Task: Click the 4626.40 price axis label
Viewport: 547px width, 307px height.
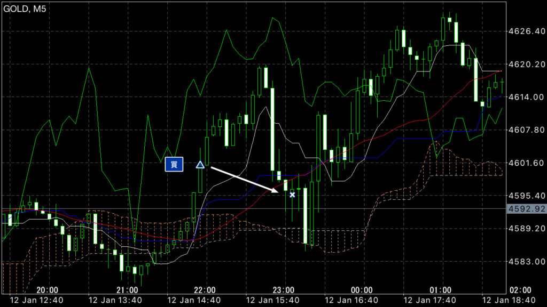Action: (527, 31)
